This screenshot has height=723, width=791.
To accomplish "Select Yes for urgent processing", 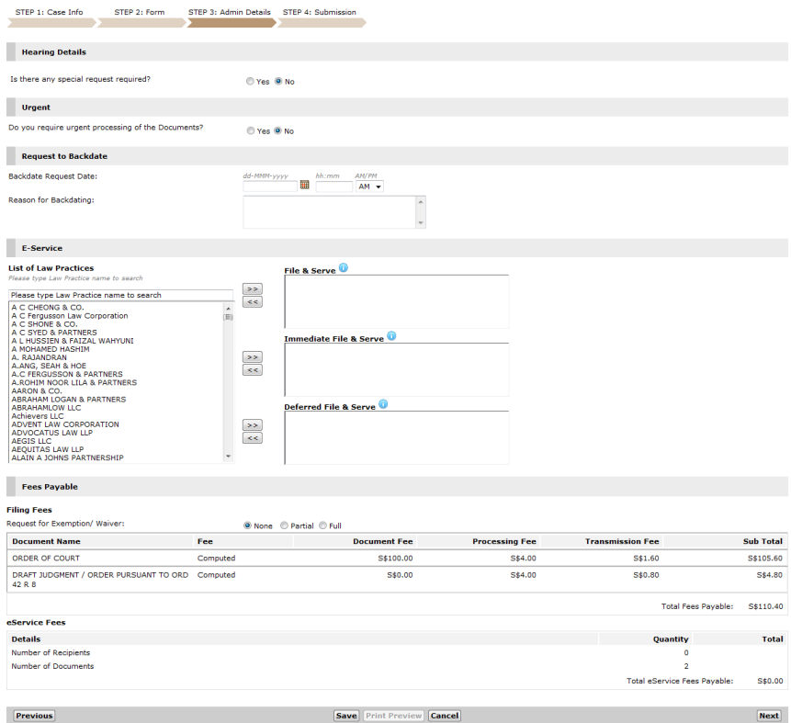I will [x=251, y=131].
